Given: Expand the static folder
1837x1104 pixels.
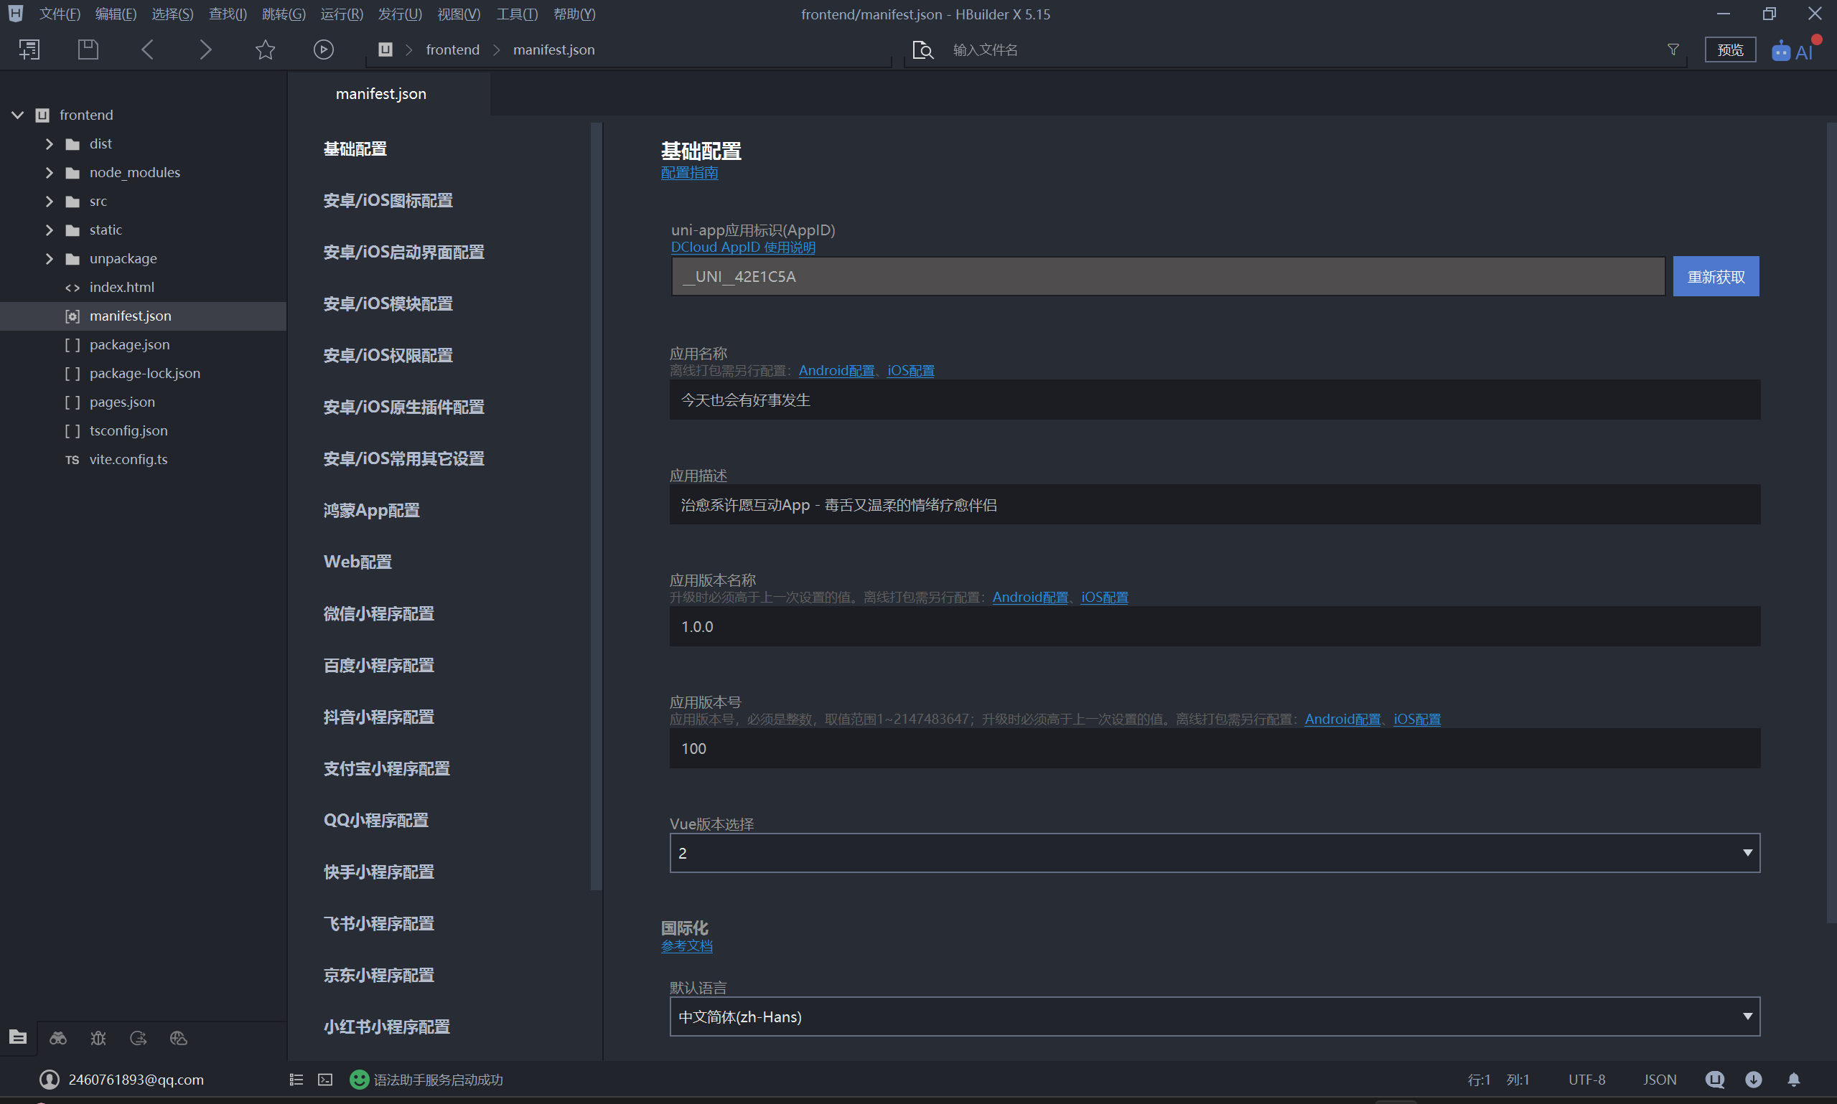Looking at the screenshot, I should pyautogui.click(x=49, y=230).
